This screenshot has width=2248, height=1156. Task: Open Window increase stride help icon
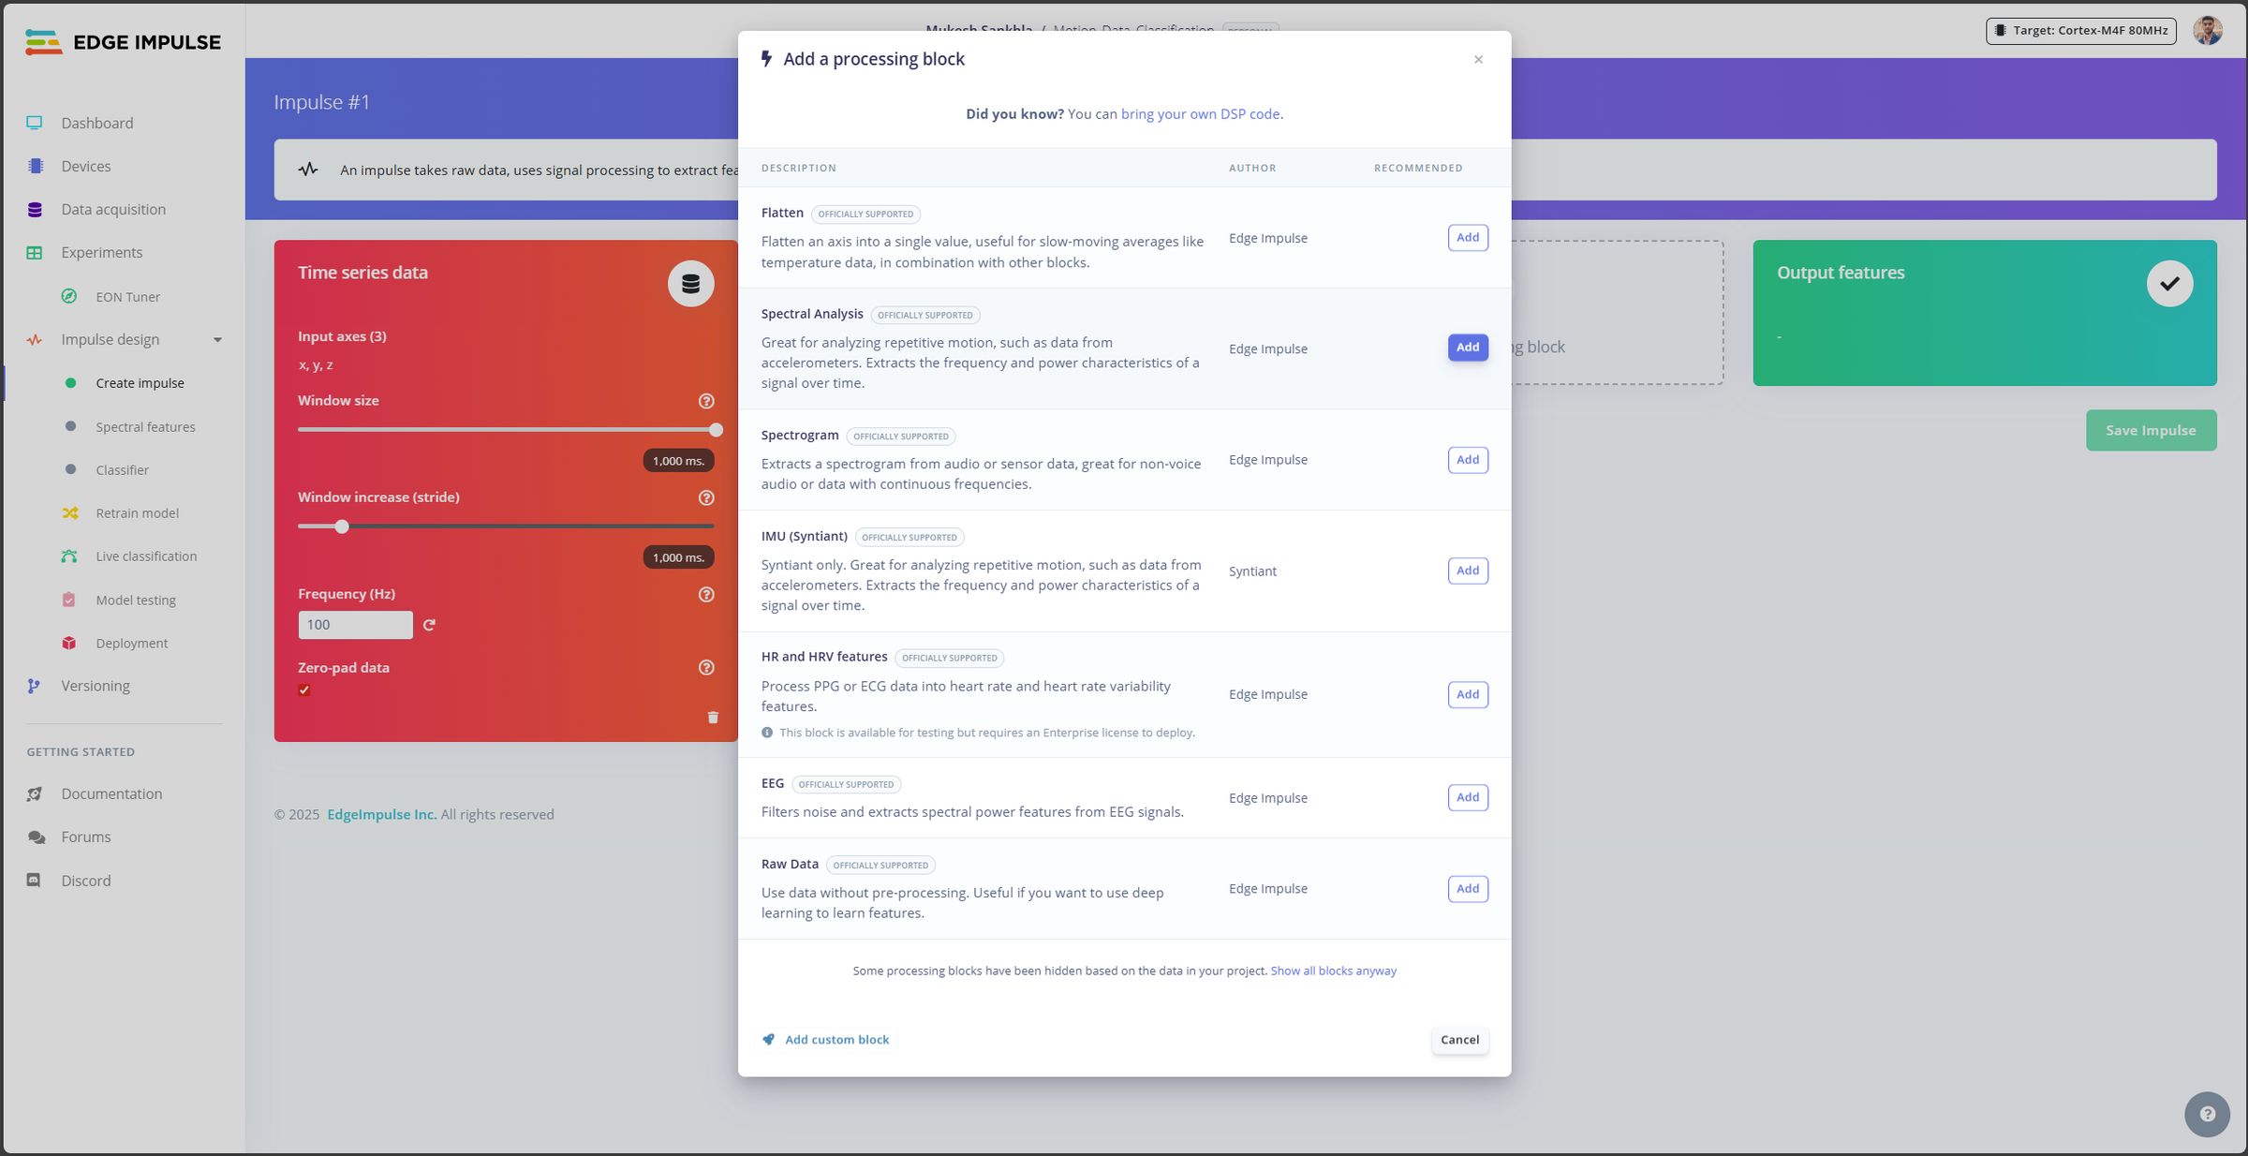[x=706, y=497]
